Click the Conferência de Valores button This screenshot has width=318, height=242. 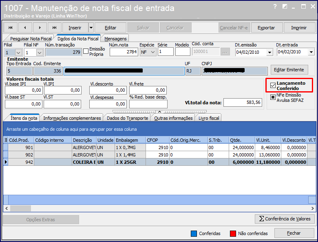(285, 219)
